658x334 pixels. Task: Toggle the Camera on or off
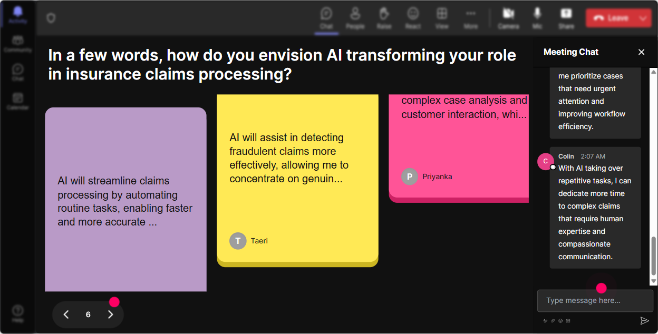(508, 17)
